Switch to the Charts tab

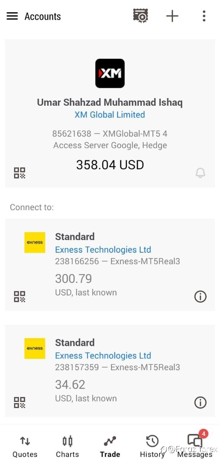[x=67, y=447]
